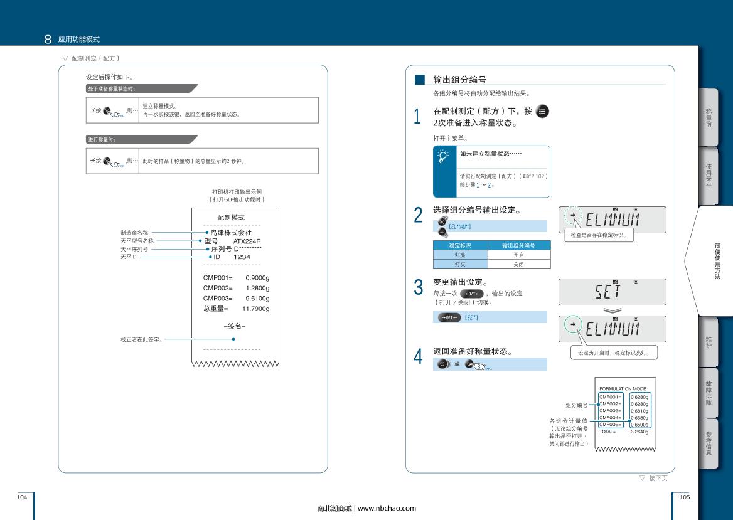Click the 0/T key icon beside [SET]
This screenshot has width=733, height=520.
(x=449, y=317)
